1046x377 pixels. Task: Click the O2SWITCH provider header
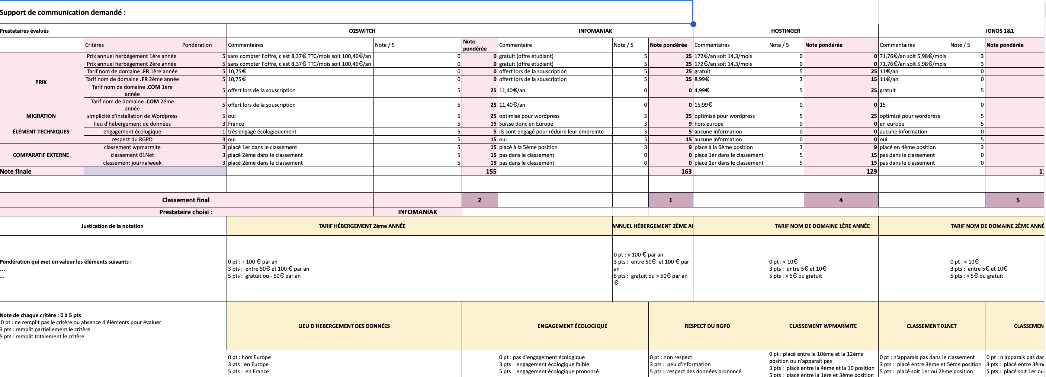362,31
